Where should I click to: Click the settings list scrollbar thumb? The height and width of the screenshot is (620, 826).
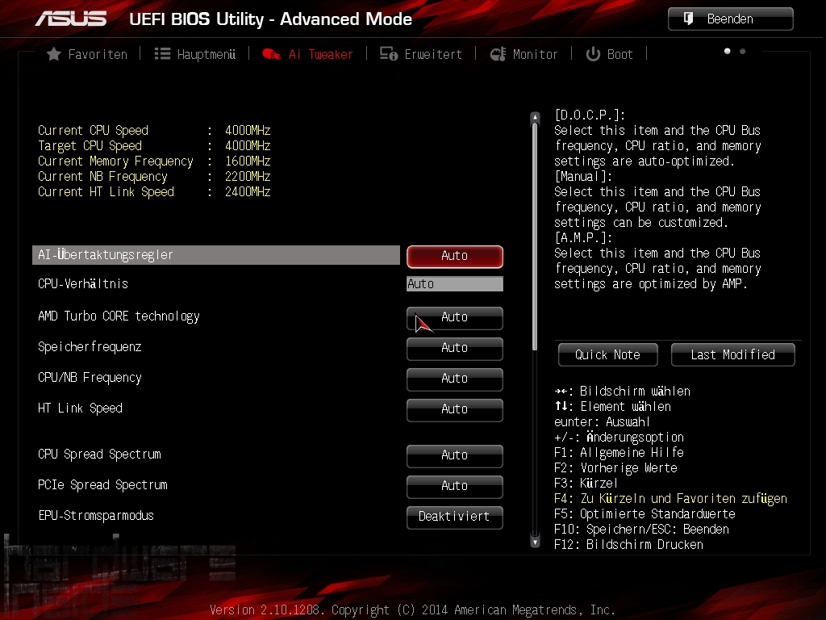click(x=535, y=237)
